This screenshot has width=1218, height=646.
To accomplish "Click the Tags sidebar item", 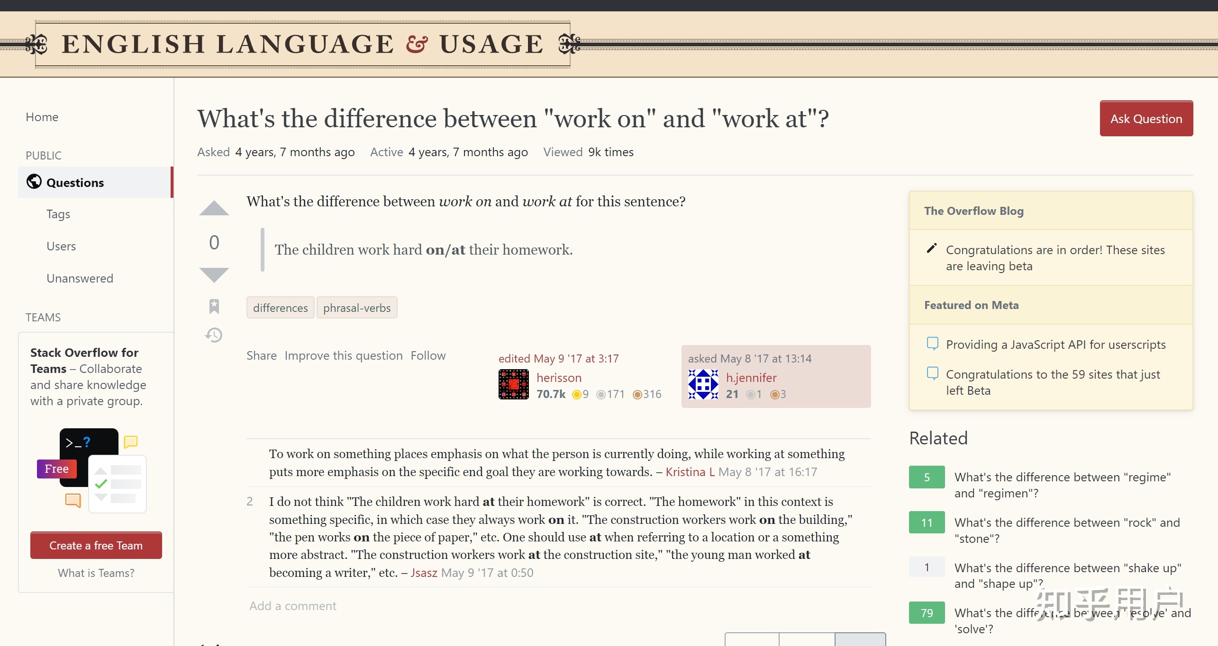I will 59,214.
